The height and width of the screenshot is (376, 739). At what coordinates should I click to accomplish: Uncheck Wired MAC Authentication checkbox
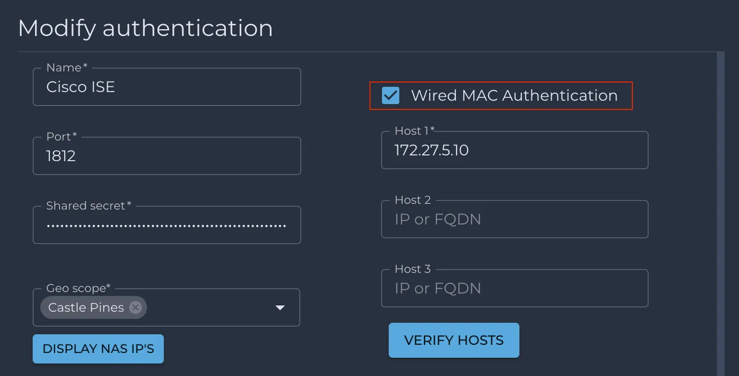click(391, 95)
